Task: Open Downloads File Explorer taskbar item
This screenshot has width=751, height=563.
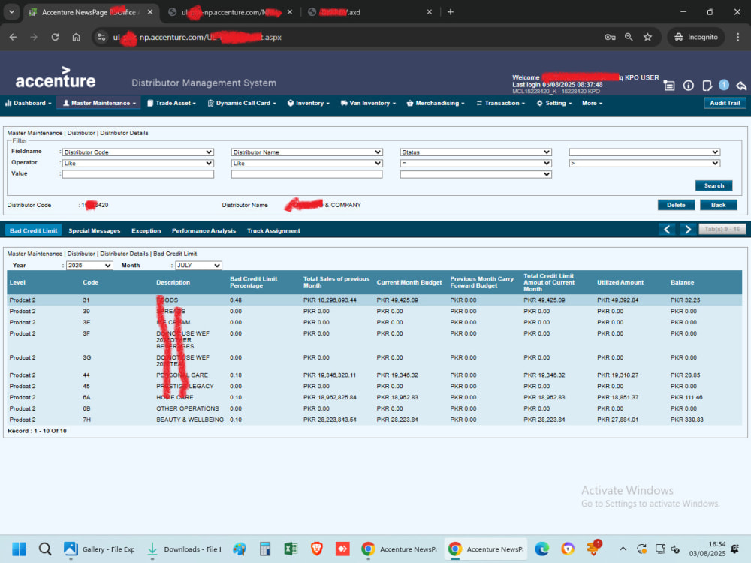Action: (x=185, y=549)
